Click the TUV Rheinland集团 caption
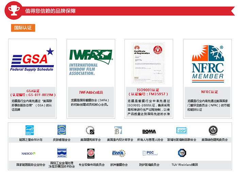The image size is (238, 173). point(185,164)
